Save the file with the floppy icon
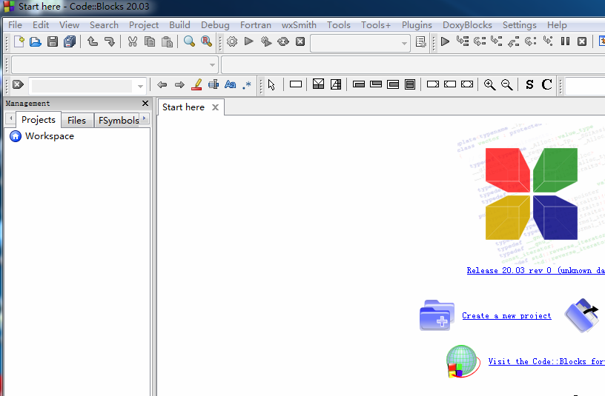The height and width of the screenshot is (396, 605). click(53, 41)
